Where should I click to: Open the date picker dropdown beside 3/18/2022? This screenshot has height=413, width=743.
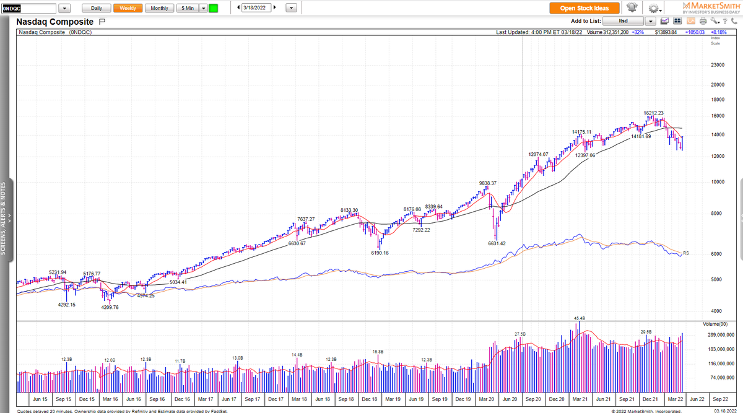pyautogui.click(x=291, y=8)
